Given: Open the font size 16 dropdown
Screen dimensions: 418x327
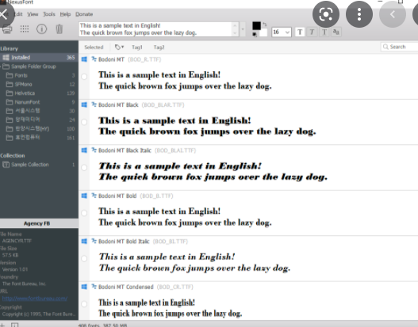Looking at the screenshot, I should 282,32.
